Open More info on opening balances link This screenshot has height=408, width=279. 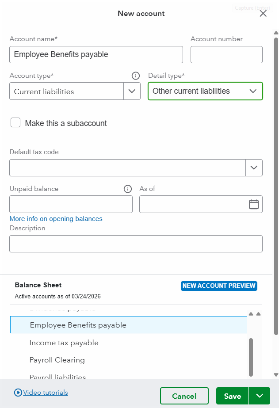tap(56, 219)
